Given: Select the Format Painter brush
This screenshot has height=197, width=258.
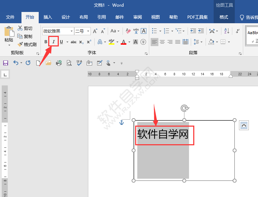Looking at the screenshot, I should [20, 44].
